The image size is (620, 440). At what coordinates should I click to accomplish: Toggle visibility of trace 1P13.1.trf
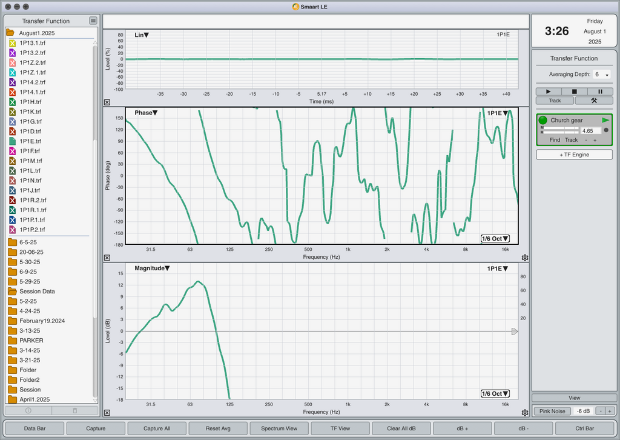point(12,43)
